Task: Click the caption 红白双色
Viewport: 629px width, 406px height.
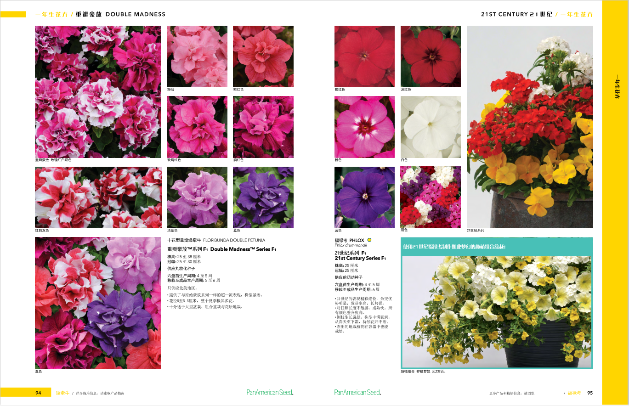Action: (42, 231)
